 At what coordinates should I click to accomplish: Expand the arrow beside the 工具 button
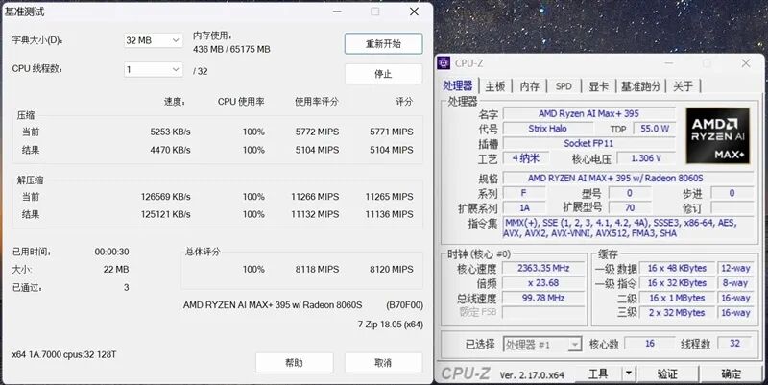pyautogui.click(x=629, y=373)
